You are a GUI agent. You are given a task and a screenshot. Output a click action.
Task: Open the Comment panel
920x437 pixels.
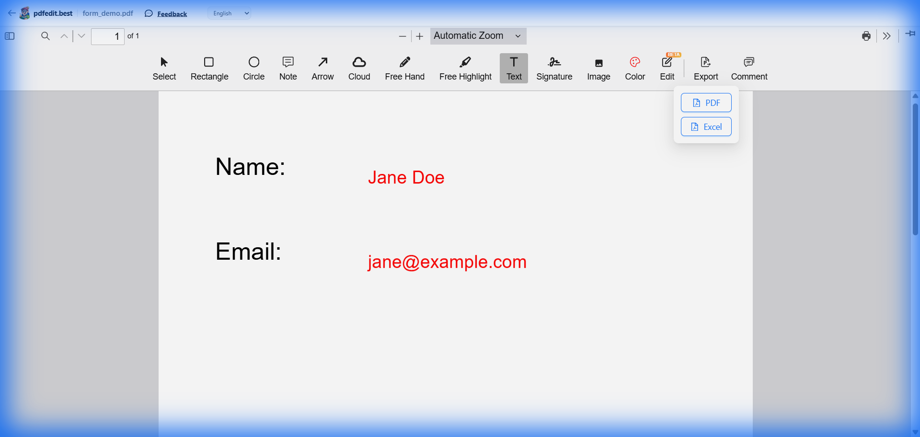tap(749, 68)
